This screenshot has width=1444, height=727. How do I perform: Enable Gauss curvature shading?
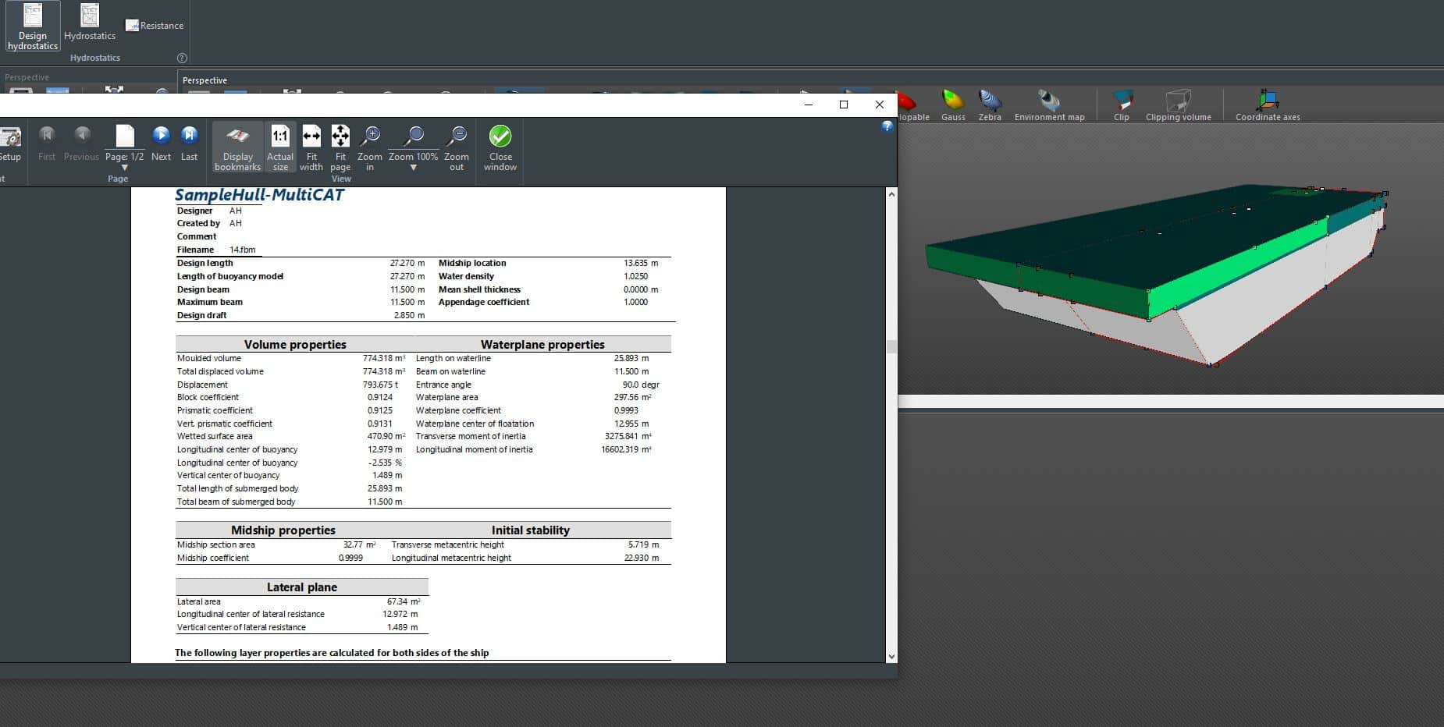[953, 105]
